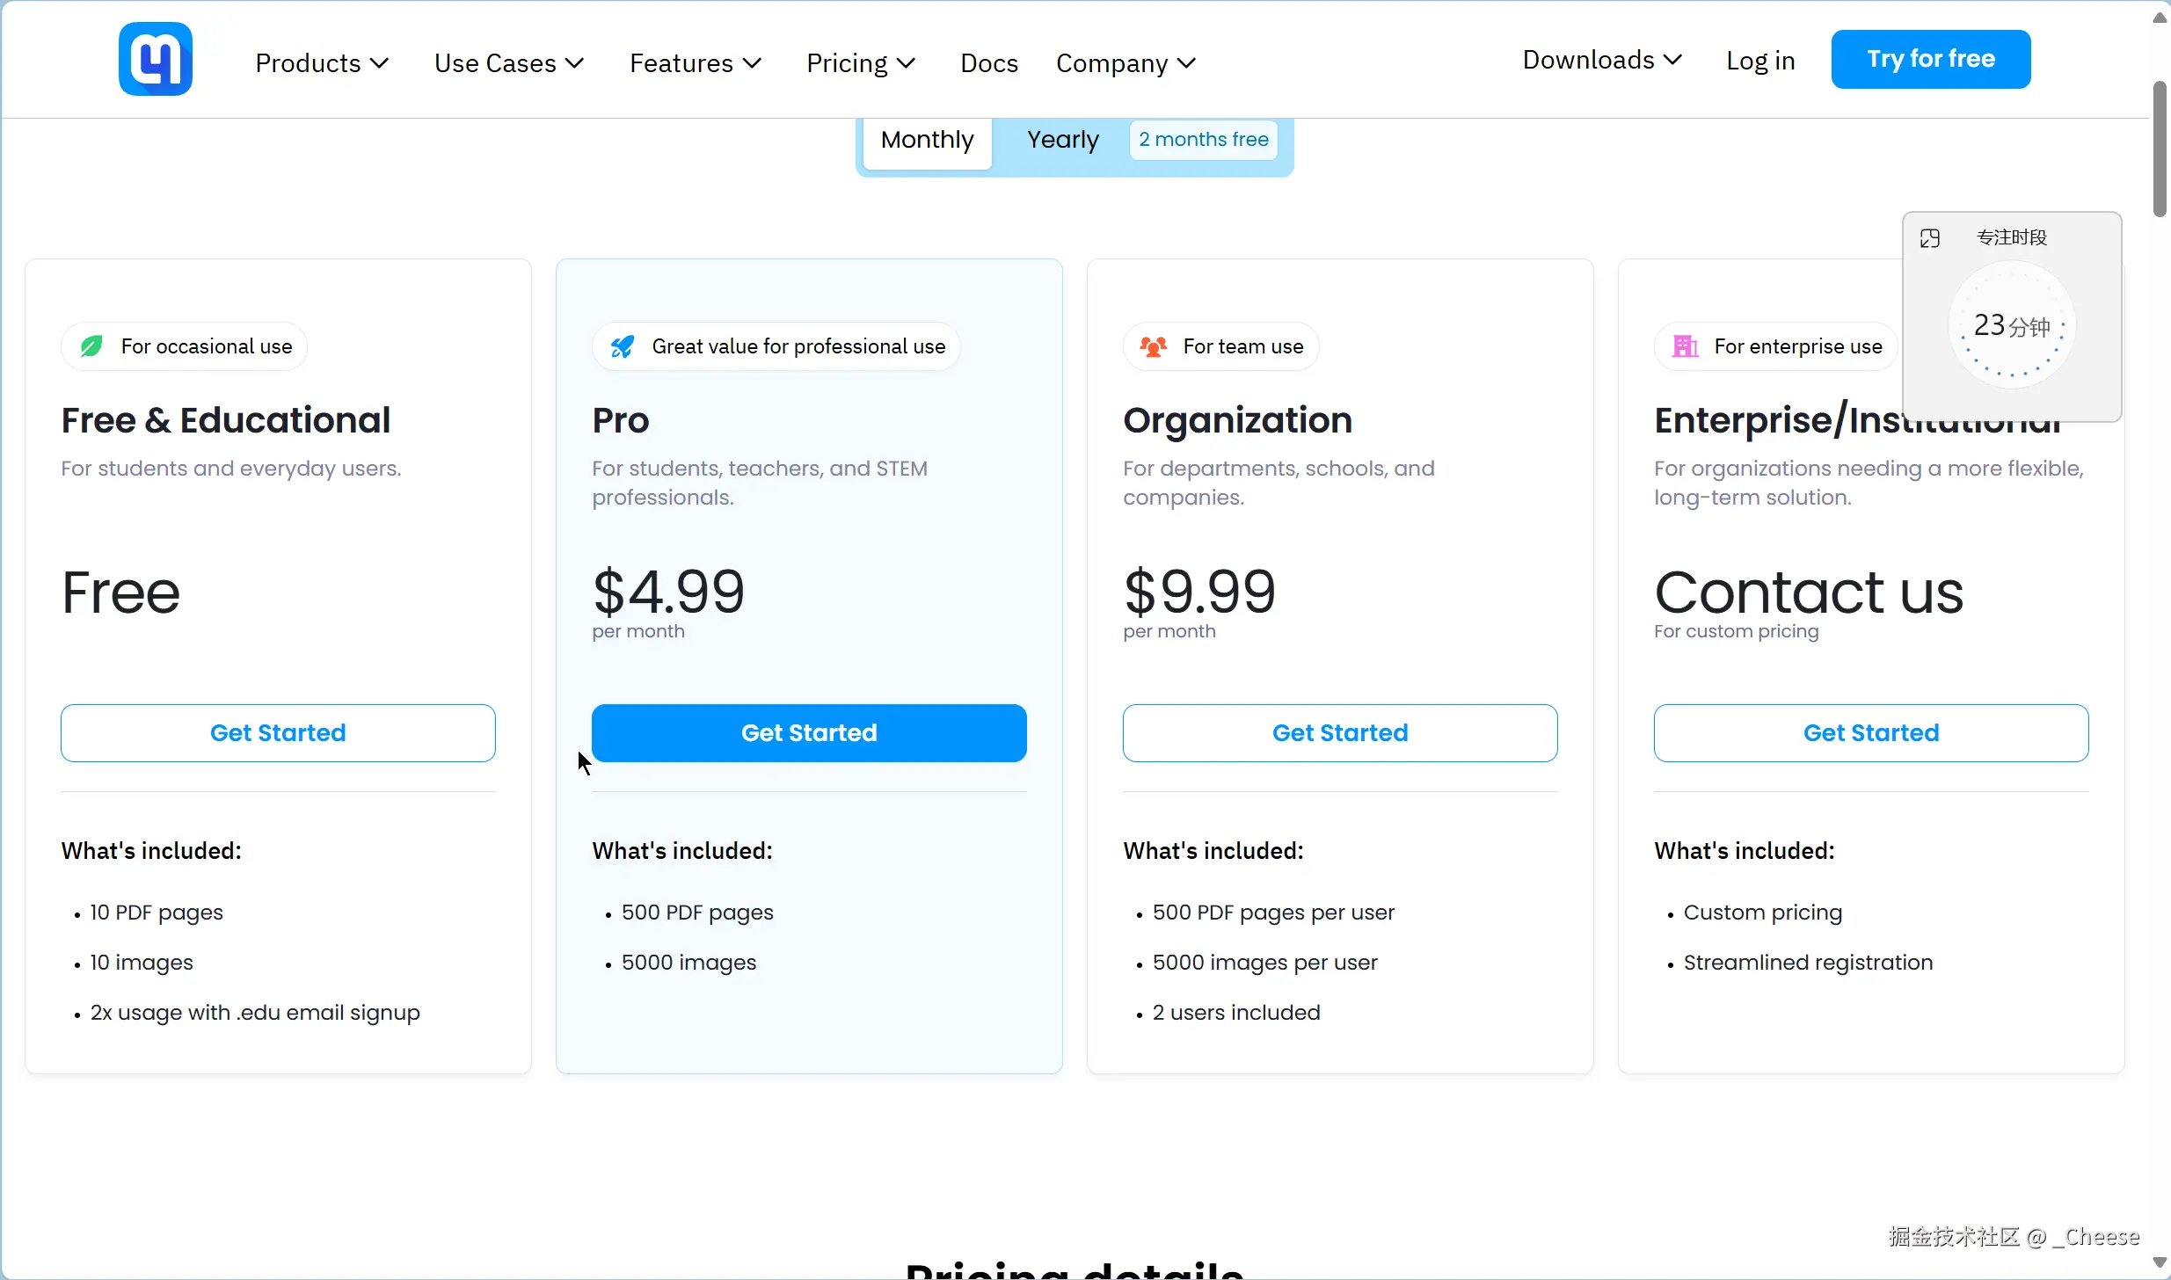
Task: Open the Use Cases dropdown
Action: [x=509, y=63]
